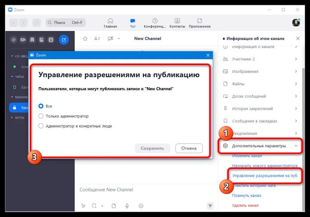Screen dimensions: 310x217
Task: Open the emoji picker
Action: (141, 206)
